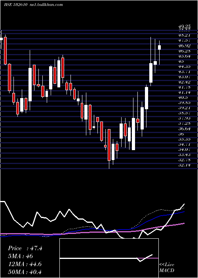Click the '50MA : 40.4' readout
Viewport: 198px width, 278px height.
[25, 272]
